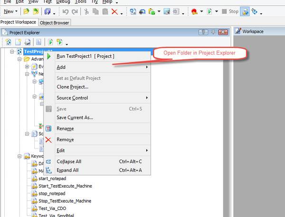Select Clone Project... menu entry

[x=72, y=87]
